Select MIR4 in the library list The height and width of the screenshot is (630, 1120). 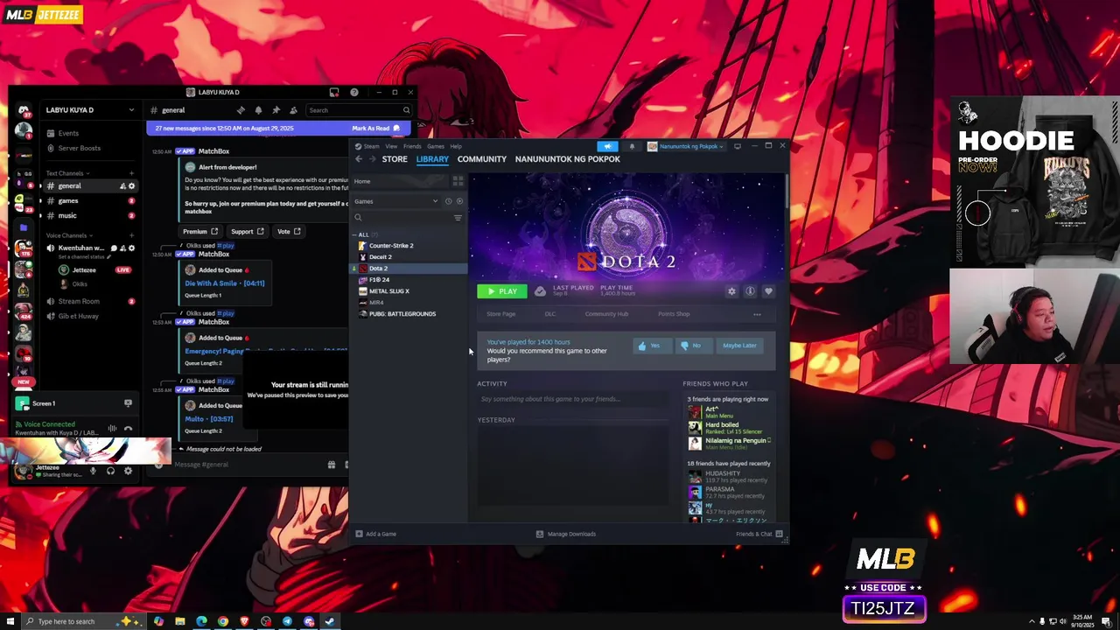[376, 303]
